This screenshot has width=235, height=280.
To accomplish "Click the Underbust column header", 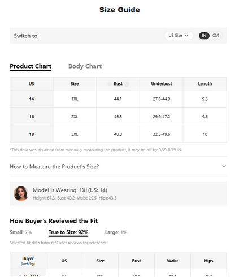I will pos(162,84).
